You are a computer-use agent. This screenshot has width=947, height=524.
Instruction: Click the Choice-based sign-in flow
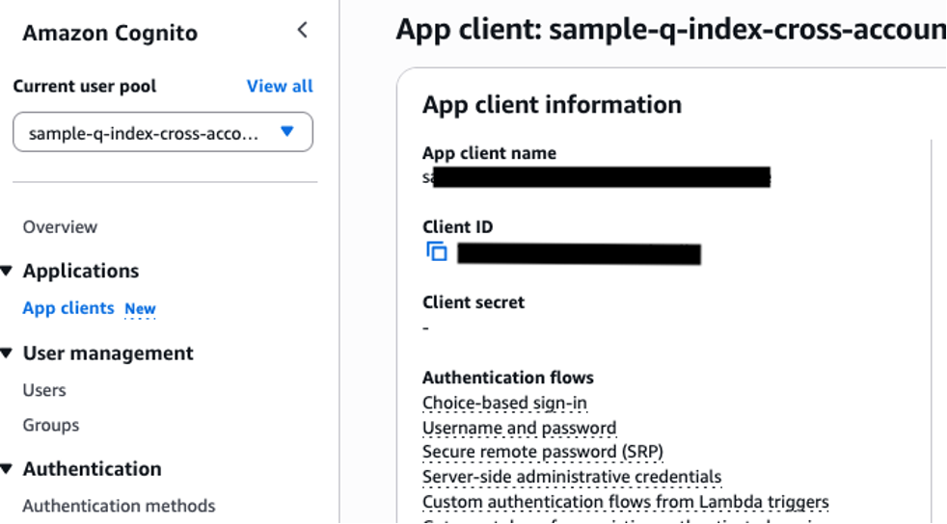click(505, 403)
